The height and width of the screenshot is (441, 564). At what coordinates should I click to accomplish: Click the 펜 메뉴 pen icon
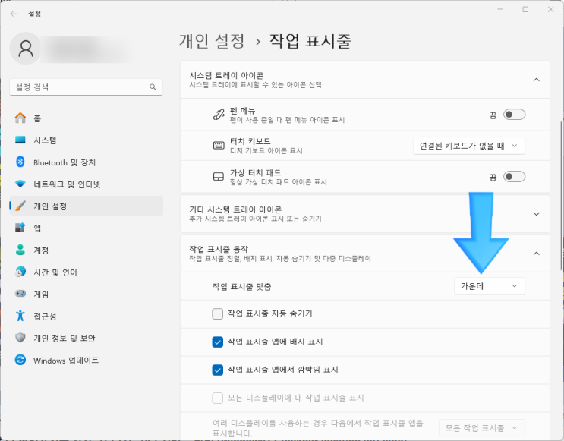(x=219, y=115)
